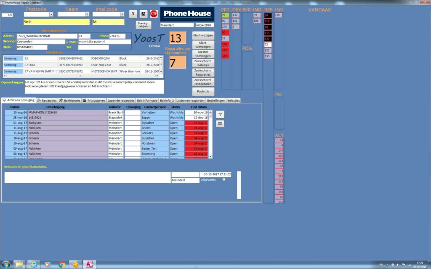Click the key icon button
Image resolution: width=431 pixels, height=269 pixels.
tap(133, 14)
